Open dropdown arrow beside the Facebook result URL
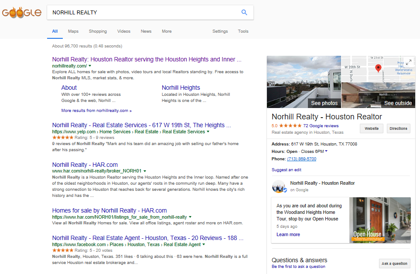The height and width of the screenshot is (274, 420). click(204, 244)
